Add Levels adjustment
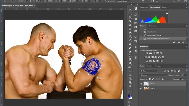189x106 pixels. point(151,53)
